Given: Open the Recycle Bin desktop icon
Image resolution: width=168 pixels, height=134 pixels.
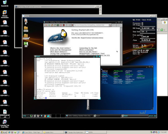Looking at the screenshot, I should [5, 3].
